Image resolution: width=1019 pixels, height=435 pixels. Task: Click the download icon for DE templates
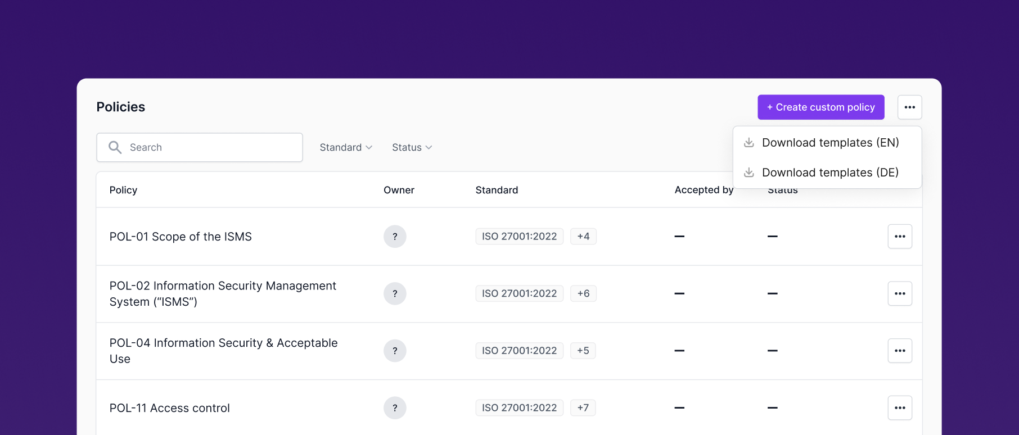pos(749,173)
